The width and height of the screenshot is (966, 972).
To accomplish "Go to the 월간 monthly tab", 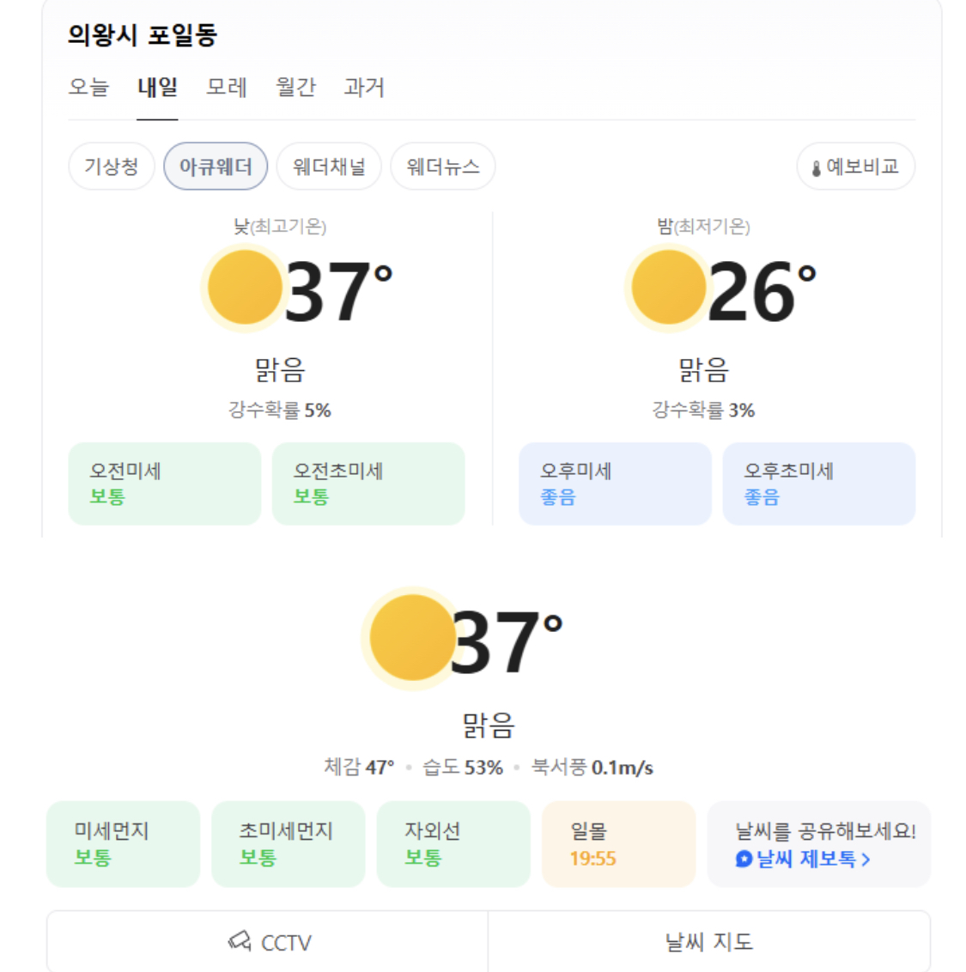I will click(295, 88).
